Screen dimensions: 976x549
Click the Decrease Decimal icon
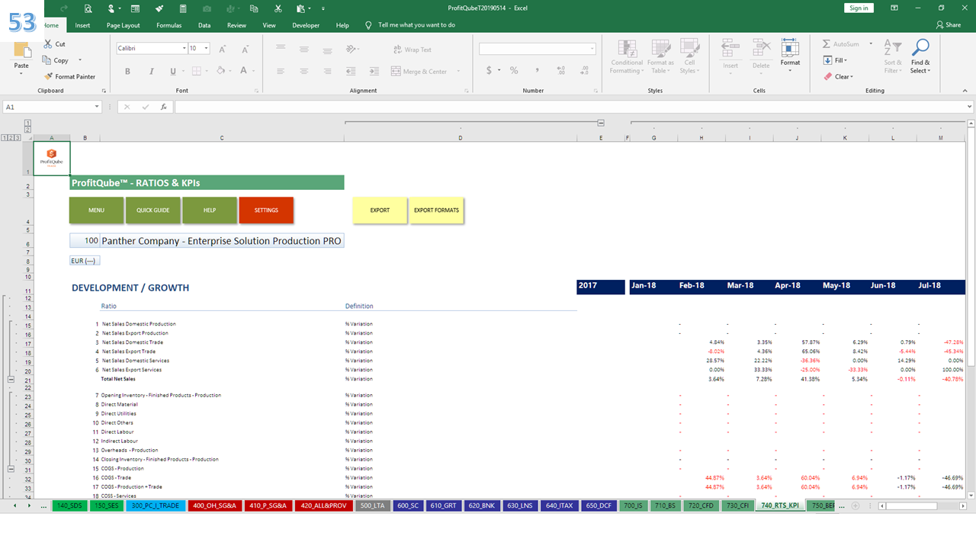[x=585, y=70]
